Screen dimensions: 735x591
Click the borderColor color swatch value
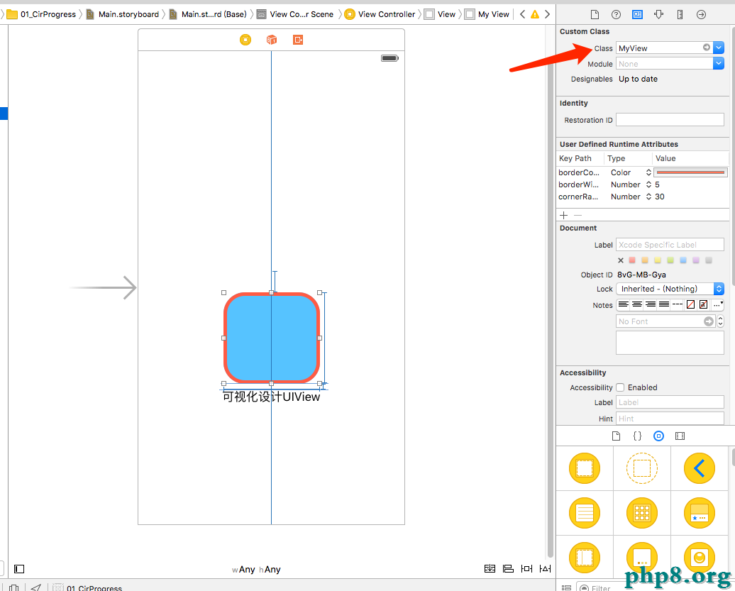(x=690, y=172)
